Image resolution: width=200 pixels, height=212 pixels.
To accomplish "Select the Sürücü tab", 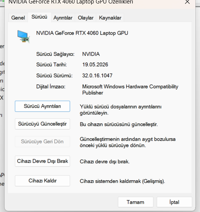I will [39, 17].
